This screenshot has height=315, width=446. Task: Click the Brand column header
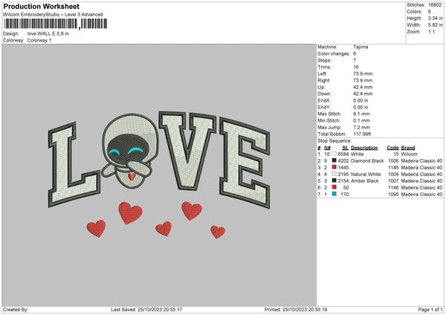pyautogui.click(x=410, y=147)
